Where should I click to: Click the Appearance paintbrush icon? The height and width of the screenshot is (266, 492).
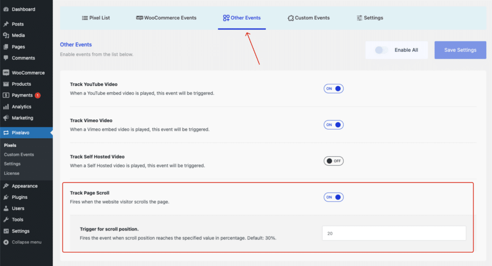click(x=6, y=186)
